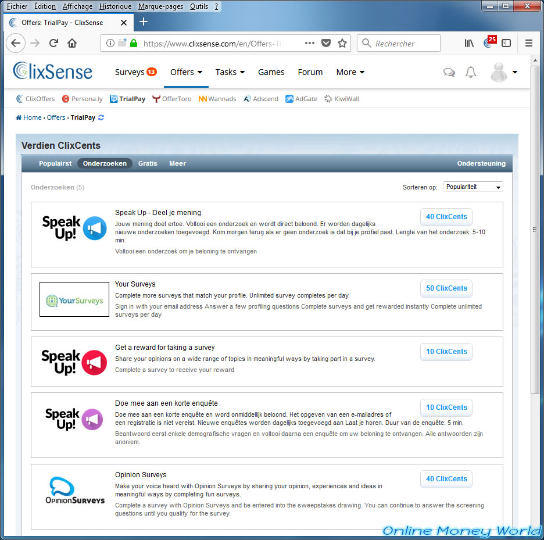Click the user avatar icon
Screen dimensions: 544x540
pyautogui.click(x=499, y=72)
